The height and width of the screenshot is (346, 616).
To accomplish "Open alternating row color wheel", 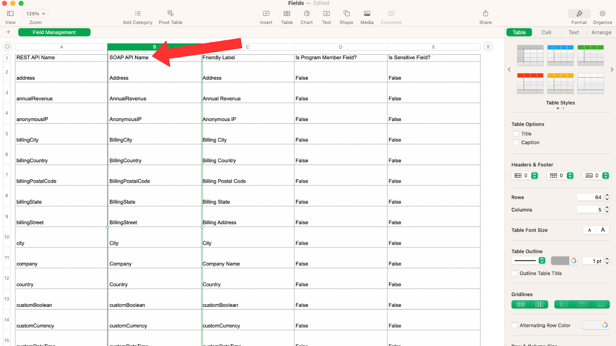I will [x=605, y=325].
